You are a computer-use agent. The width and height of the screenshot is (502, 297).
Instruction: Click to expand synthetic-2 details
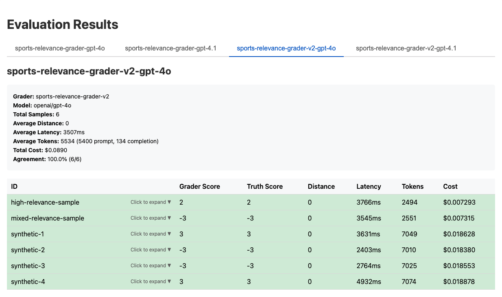[x=151, y=250]
